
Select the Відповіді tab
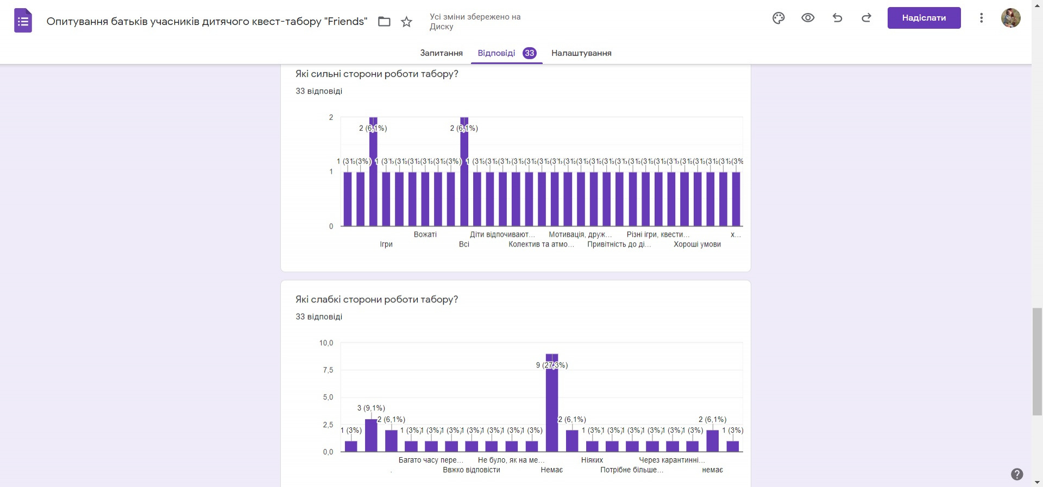[x=496, y=53]
